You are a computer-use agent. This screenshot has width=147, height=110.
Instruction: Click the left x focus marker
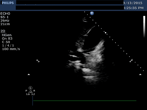pyautogui.click(x=38, y=61)
